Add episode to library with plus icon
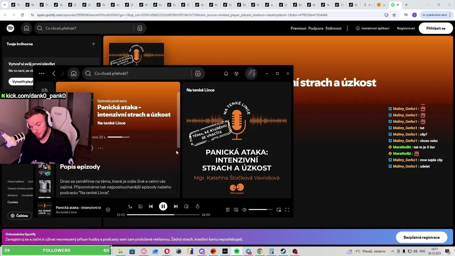Screen dimensions: 455x256 108,209
